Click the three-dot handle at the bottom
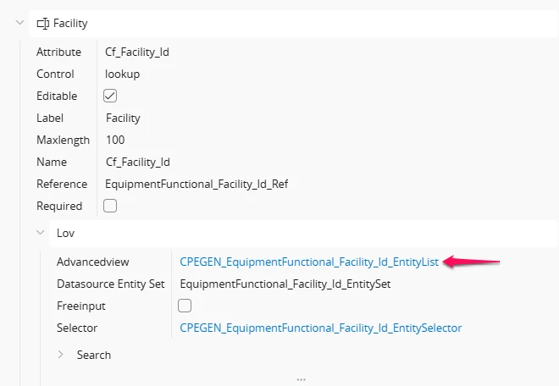Image resolution: width=559 pixels, height=386 pixels. tap(301, 379)
